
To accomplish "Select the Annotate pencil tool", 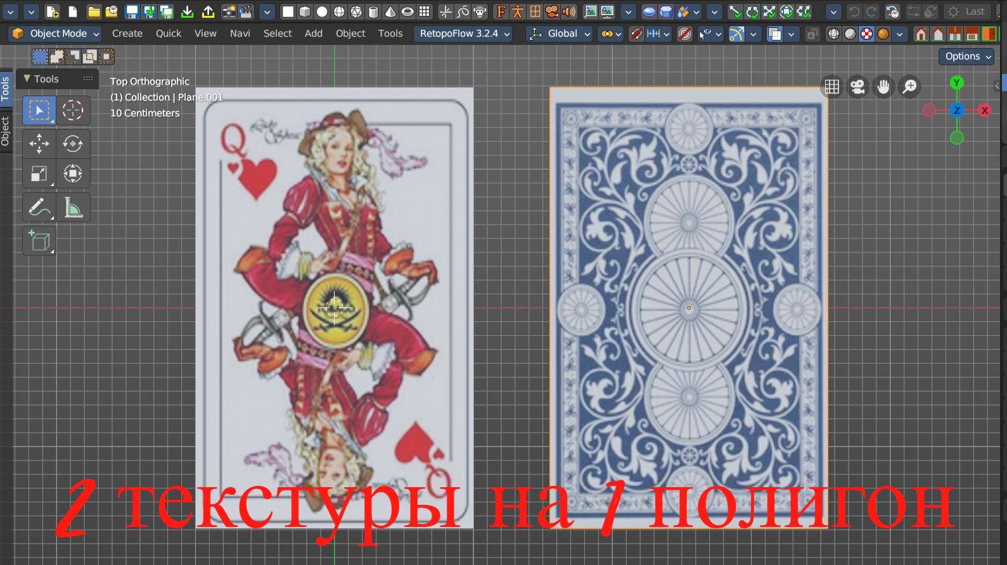I will click(x=39, y=208).
